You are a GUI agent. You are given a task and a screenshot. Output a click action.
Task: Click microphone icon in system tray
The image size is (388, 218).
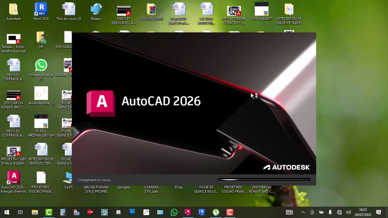[x=330, y=212]
